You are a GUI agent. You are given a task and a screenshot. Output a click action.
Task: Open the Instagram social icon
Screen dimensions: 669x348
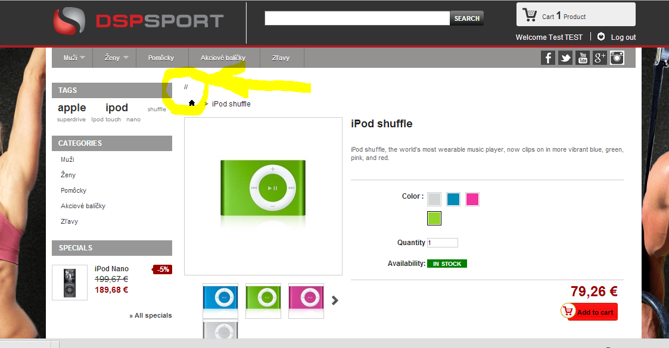pos(617,58)
